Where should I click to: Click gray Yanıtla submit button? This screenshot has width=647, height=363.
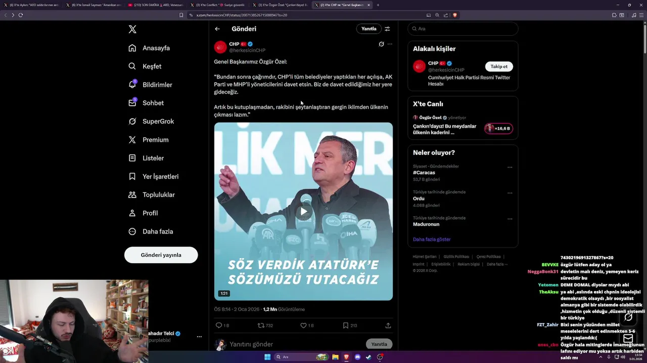tap(379, 344)
